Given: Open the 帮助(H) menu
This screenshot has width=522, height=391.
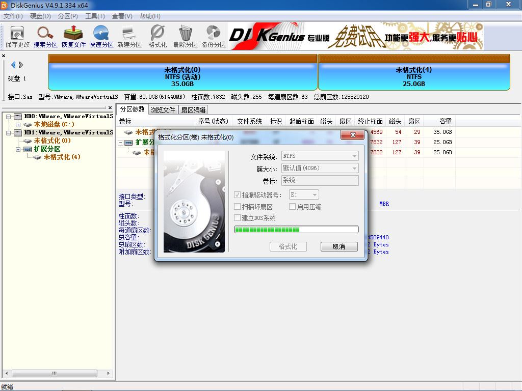Looking at the screenshot, I should [150, 16].
